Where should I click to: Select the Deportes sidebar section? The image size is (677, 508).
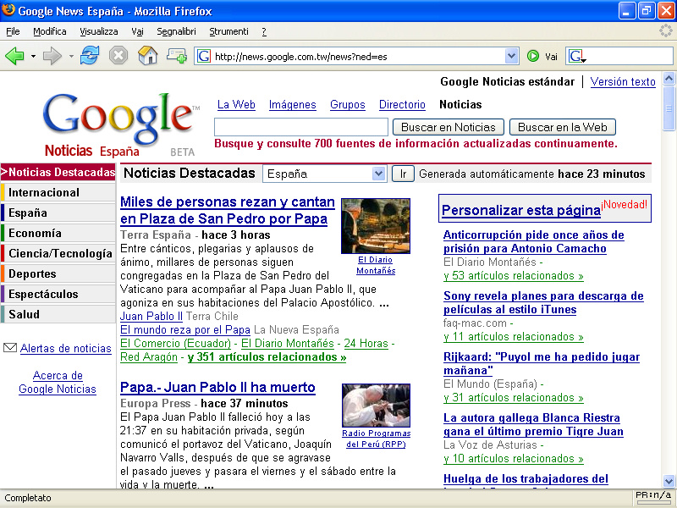(58, 273)
